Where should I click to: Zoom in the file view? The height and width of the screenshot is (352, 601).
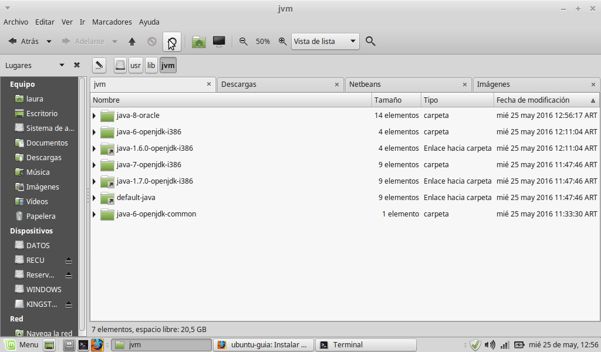tap(282, 42)
